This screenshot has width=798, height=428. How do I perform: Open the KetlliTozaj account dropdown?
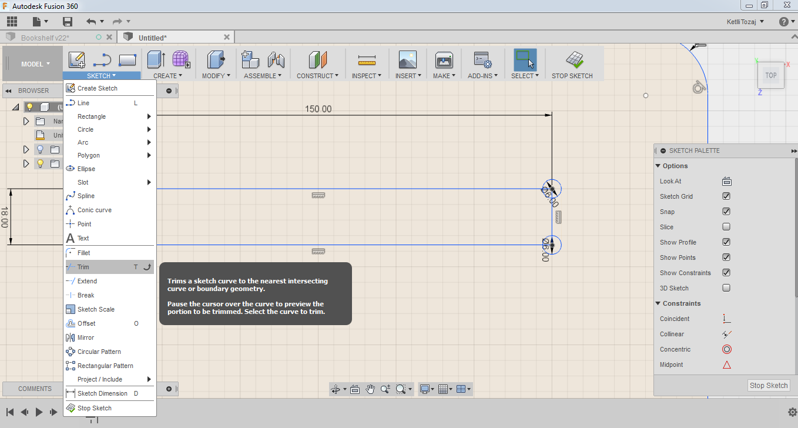coord(746,22)
